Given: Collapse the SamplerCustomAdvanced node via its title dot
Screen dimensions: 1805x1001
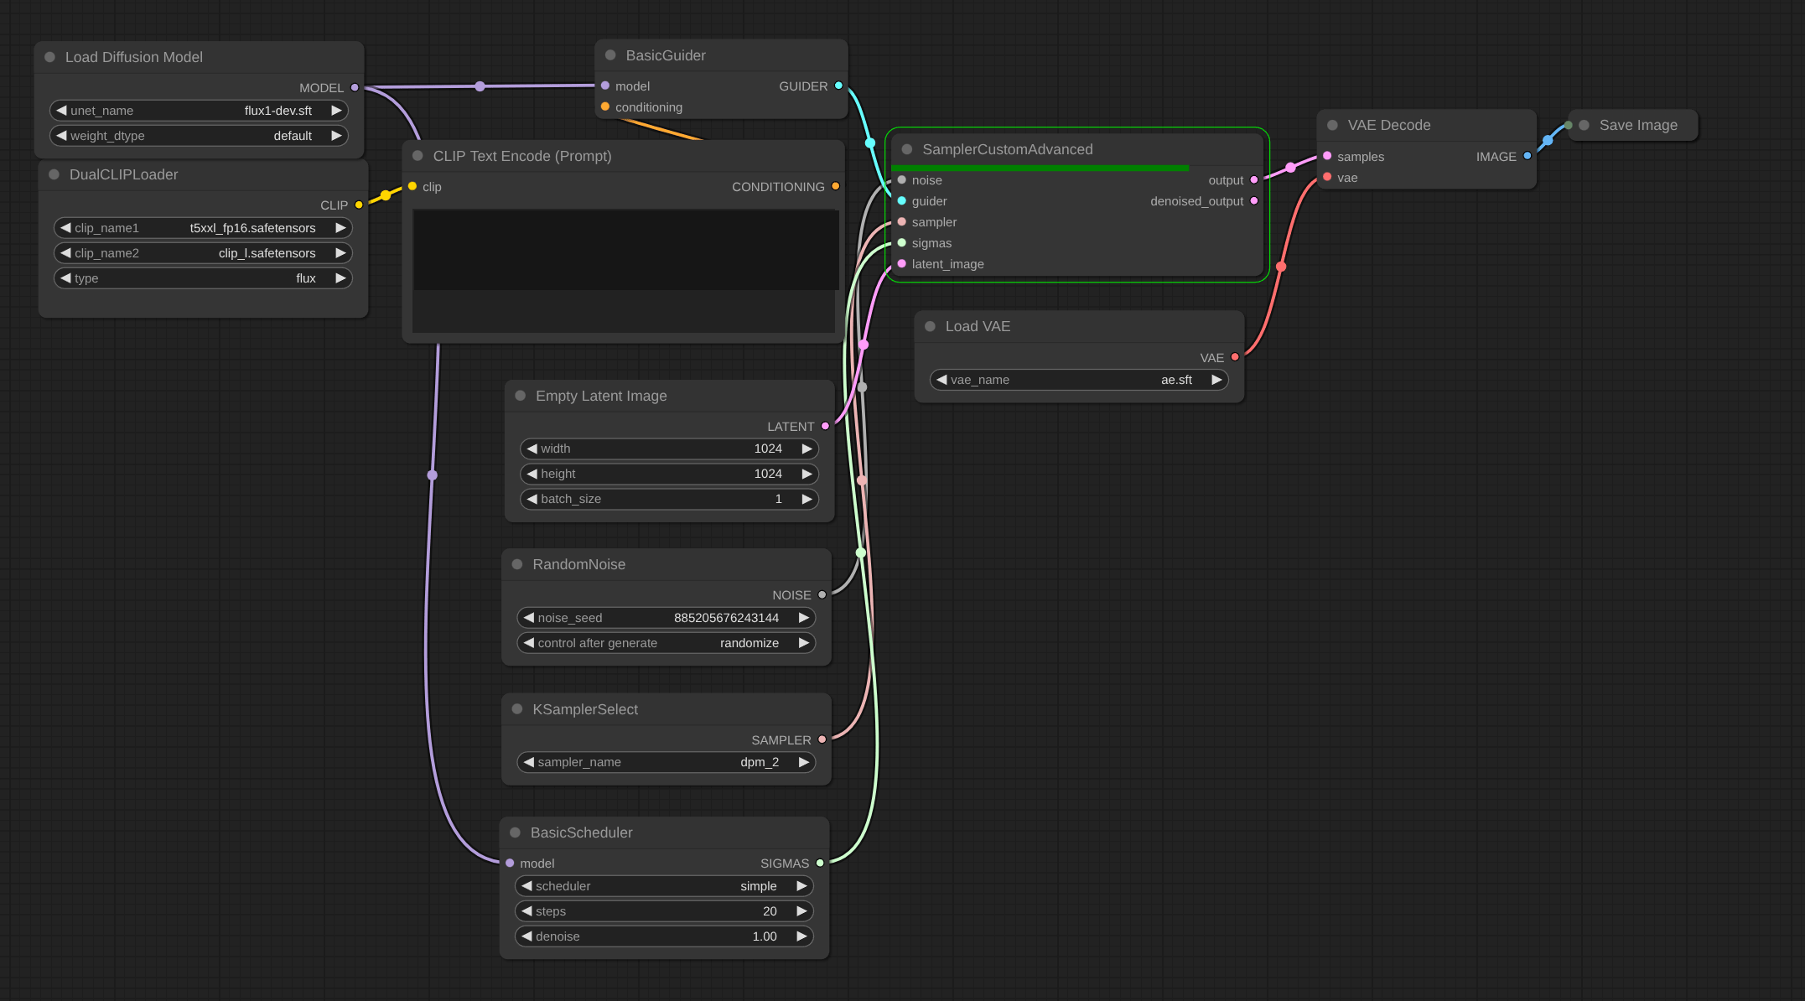Looking at the screenshot, I should tap(907, 149).
